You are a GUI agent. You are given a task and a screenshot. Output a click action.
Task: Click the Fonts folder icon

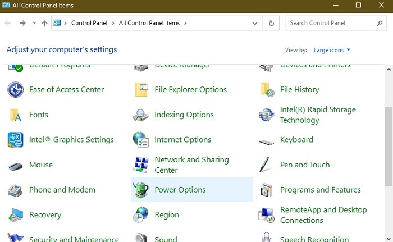tap(16, 115)
